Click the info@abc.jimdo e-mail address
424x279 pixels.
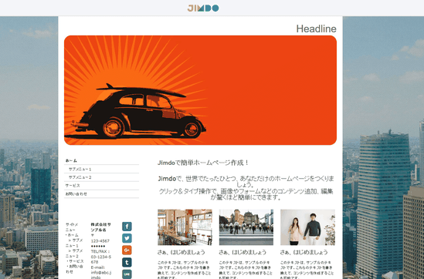tap(101, 275)
